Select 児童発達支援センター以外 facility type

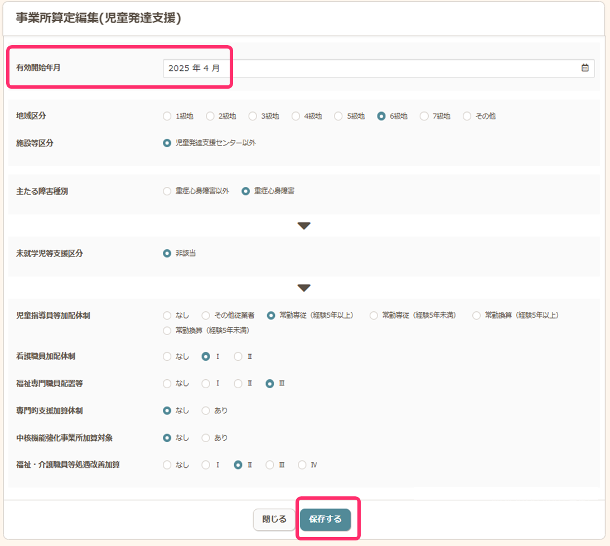tap(167, 143)
